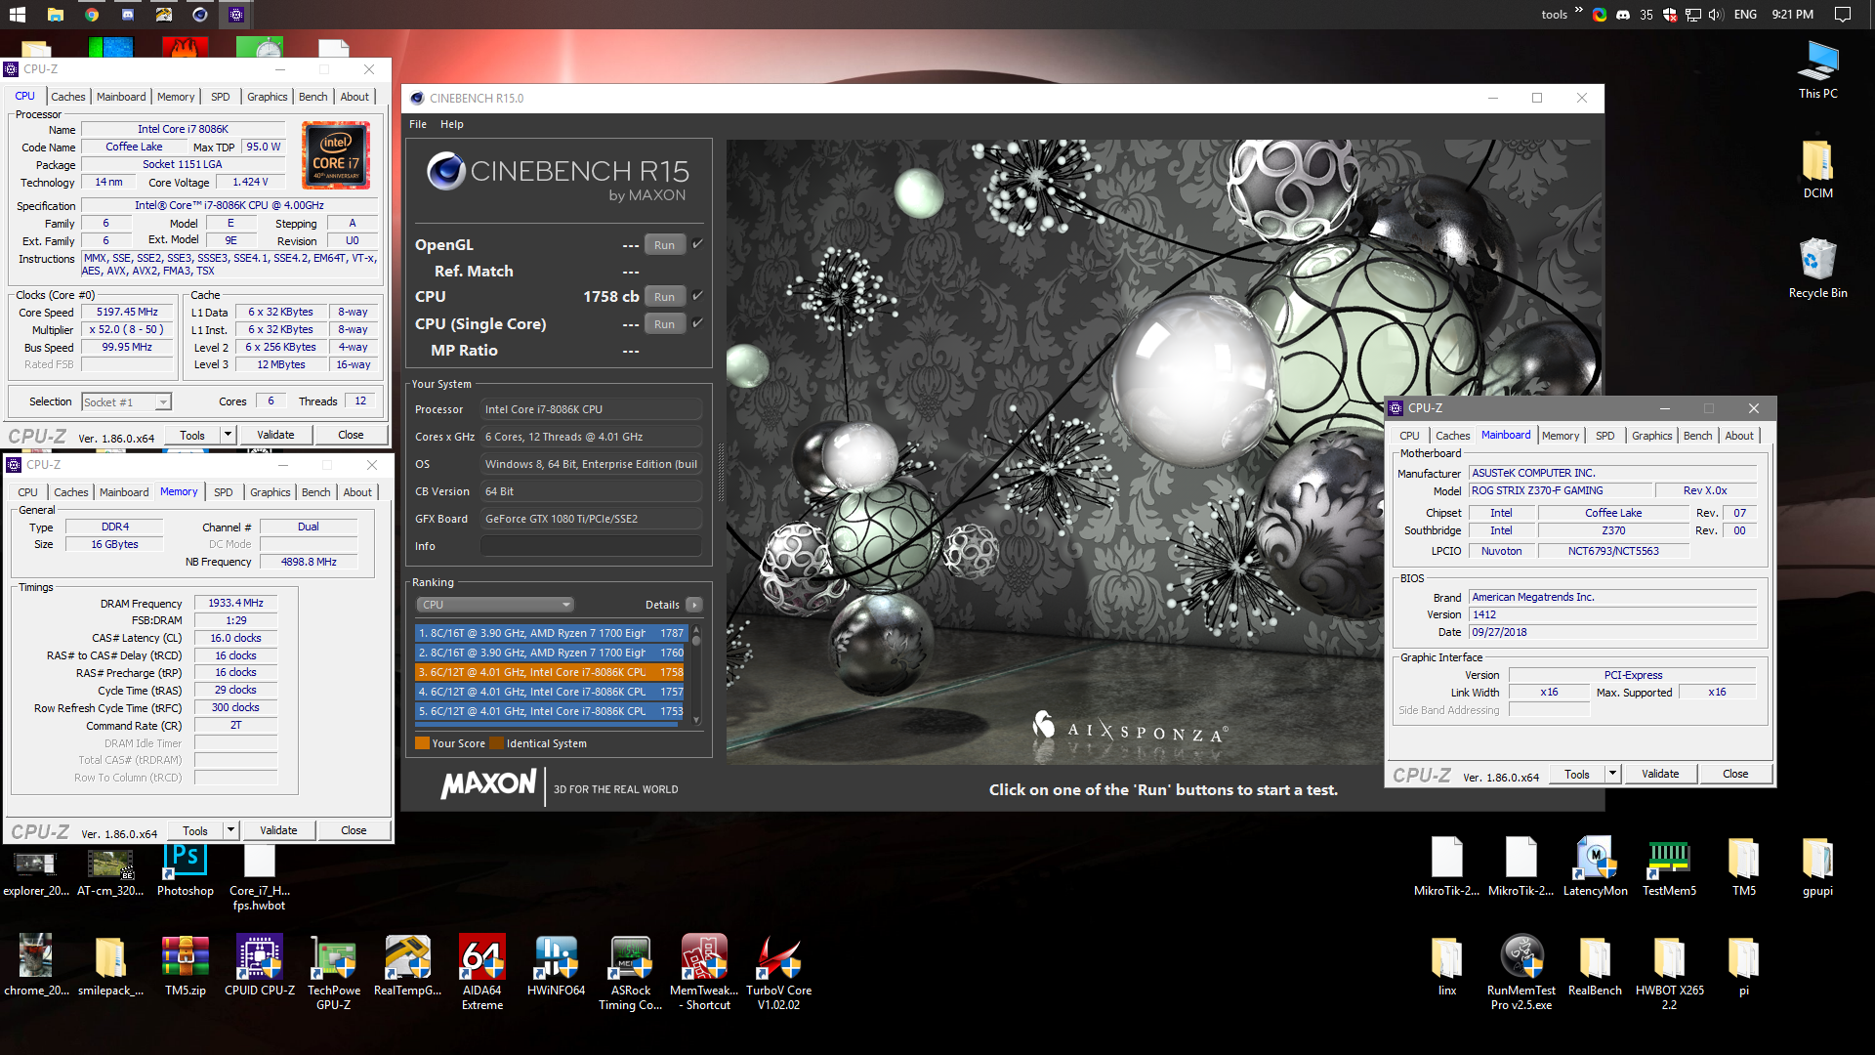Open File menu in Cinebench
This screenshot has height=1055, width=1875.
(418, 124)
